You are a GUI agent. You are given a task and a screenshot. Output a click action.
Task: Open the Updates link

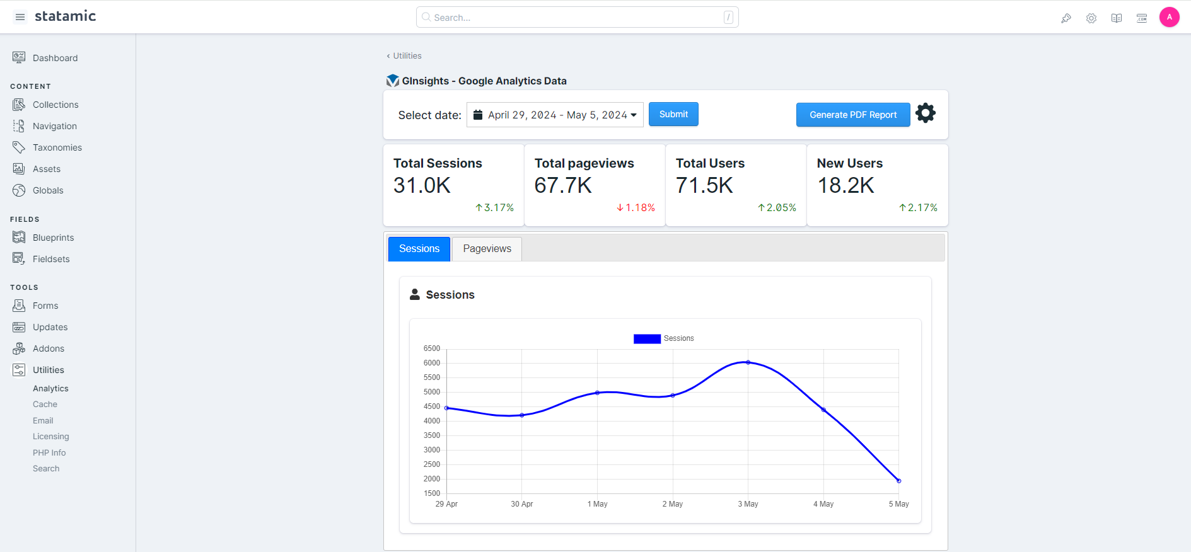[x=50, y=327]
